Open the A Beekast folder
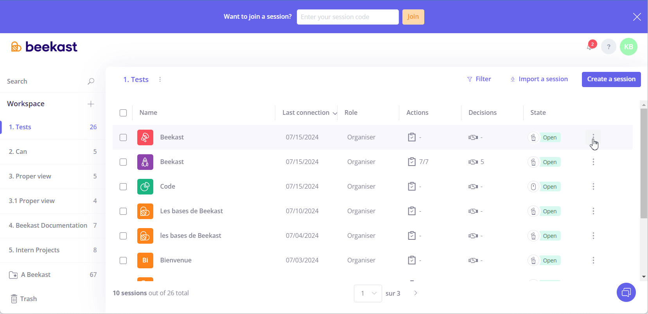The image size is (648, 314). click(x=53, y=275)
